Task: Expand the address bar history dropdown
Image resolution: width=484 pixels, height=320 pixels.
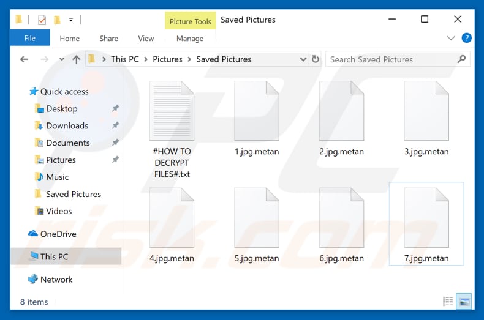Action: tap(303, 59)
